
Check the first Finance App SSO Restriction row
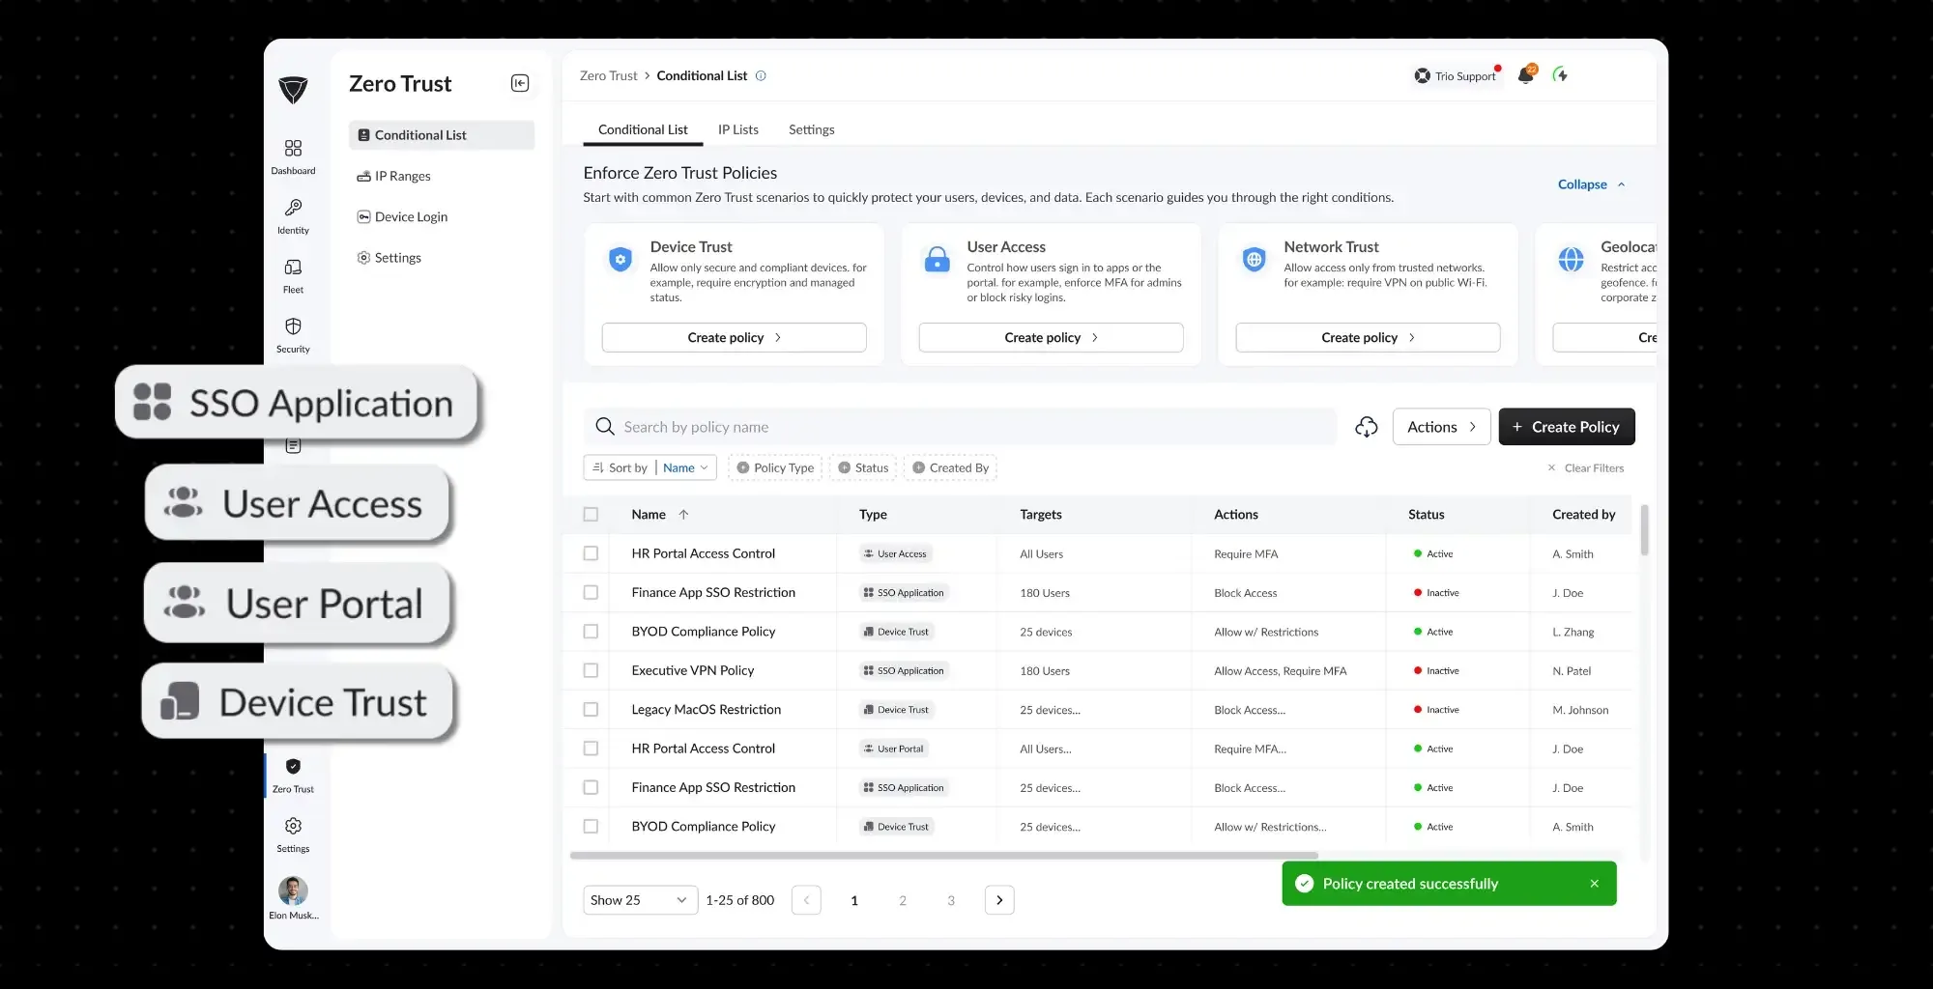tap(591, 592)
